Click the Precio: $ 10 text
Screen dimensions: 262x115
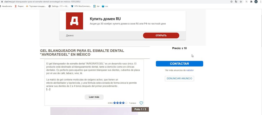pos(179,48)
